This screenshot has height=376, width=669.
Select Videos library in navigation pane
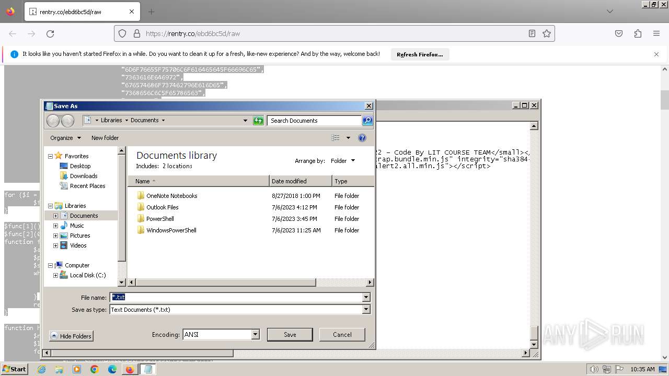click(78, 245)
